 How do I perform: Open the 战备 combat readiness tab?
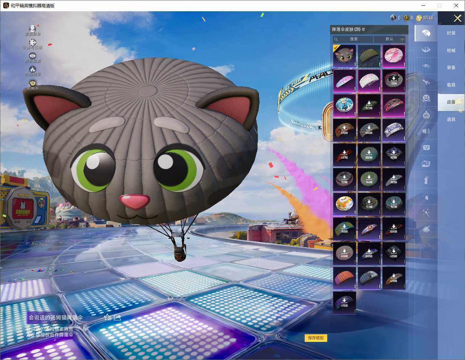point(451,102)
